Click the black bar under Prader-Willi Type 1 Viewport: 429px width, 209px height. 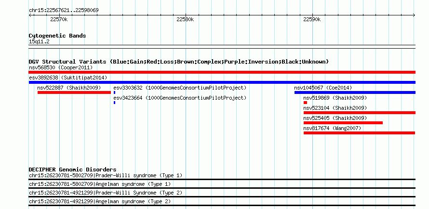[222, 179]
